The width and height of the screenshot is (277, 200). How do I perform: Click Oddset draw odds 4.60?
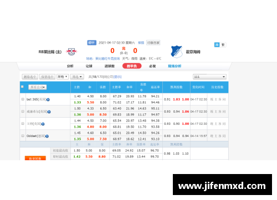[x=90, y=133]
